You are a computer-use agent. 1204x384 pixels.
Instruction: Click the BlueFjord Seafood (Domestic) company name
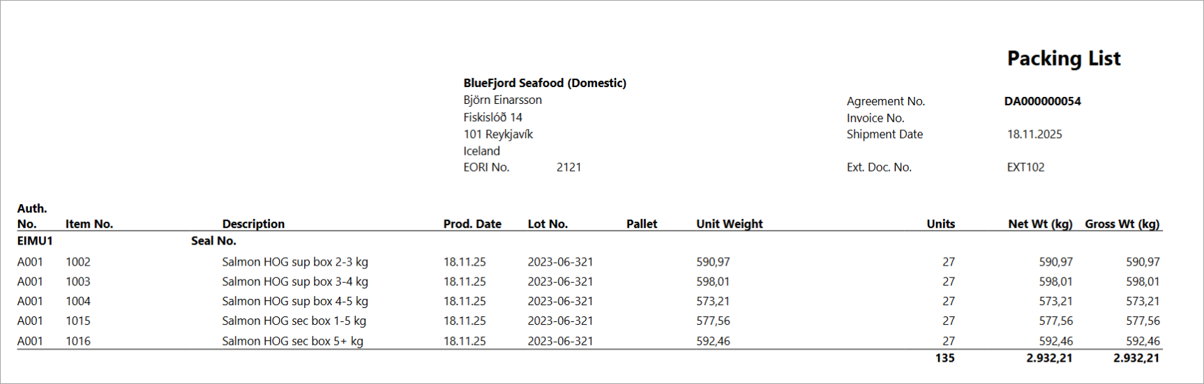545,83
